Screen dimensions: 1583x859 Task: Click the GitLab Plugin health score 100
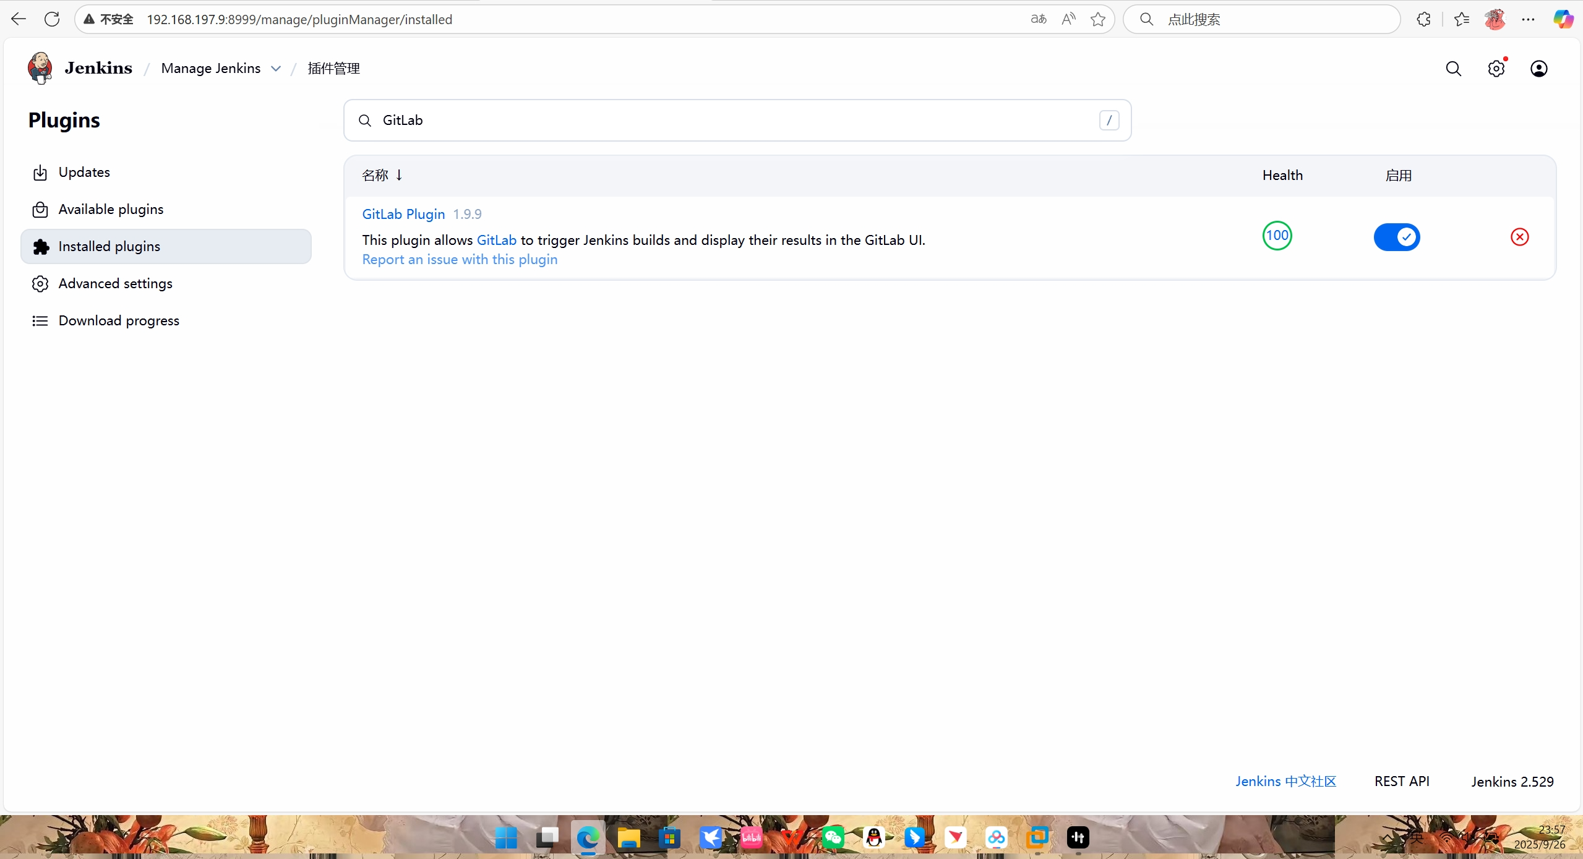[1277, 236]
